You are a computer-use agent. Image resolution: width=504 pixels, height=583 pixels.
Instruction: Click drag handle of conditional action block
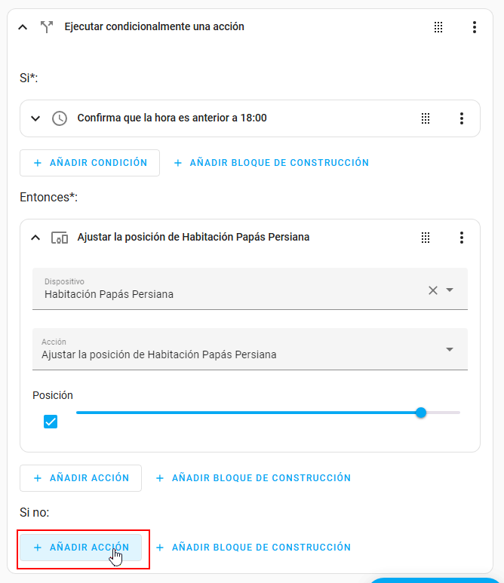point(438,27)
